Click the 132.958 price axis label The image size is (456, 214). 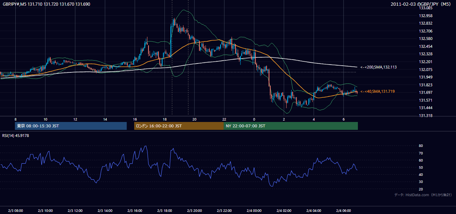[426, 16]
